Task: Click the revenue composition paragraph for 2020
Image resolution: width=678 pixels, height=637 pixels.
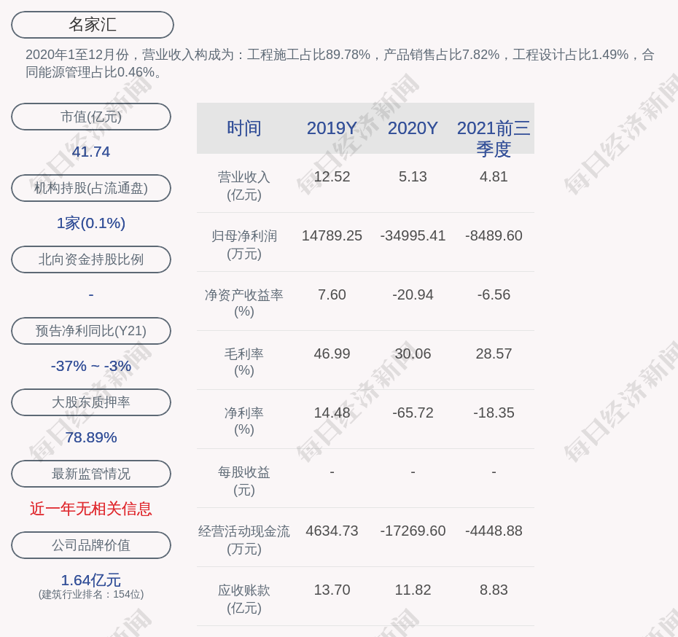Action: 340,63
